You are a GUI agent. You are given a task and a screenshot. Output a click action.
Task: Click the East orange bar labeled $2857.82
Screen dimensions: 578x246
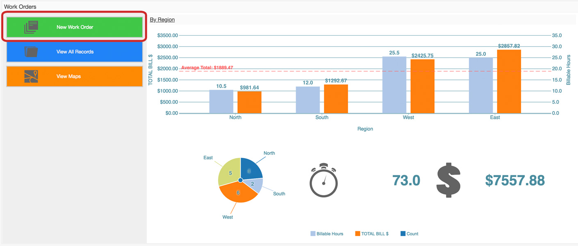coord(509,81)
